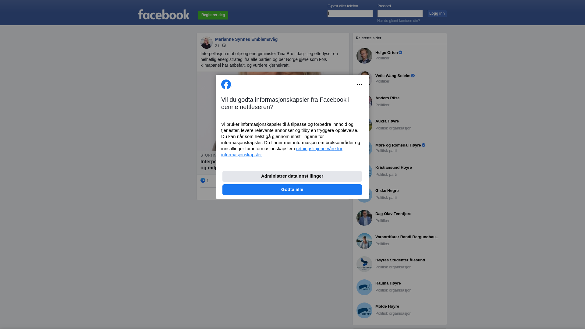The width and height of the screenshot is (585, 329).
Task: Open Dag Olav Tennfjord's avatar
Action: coord(364,218)
